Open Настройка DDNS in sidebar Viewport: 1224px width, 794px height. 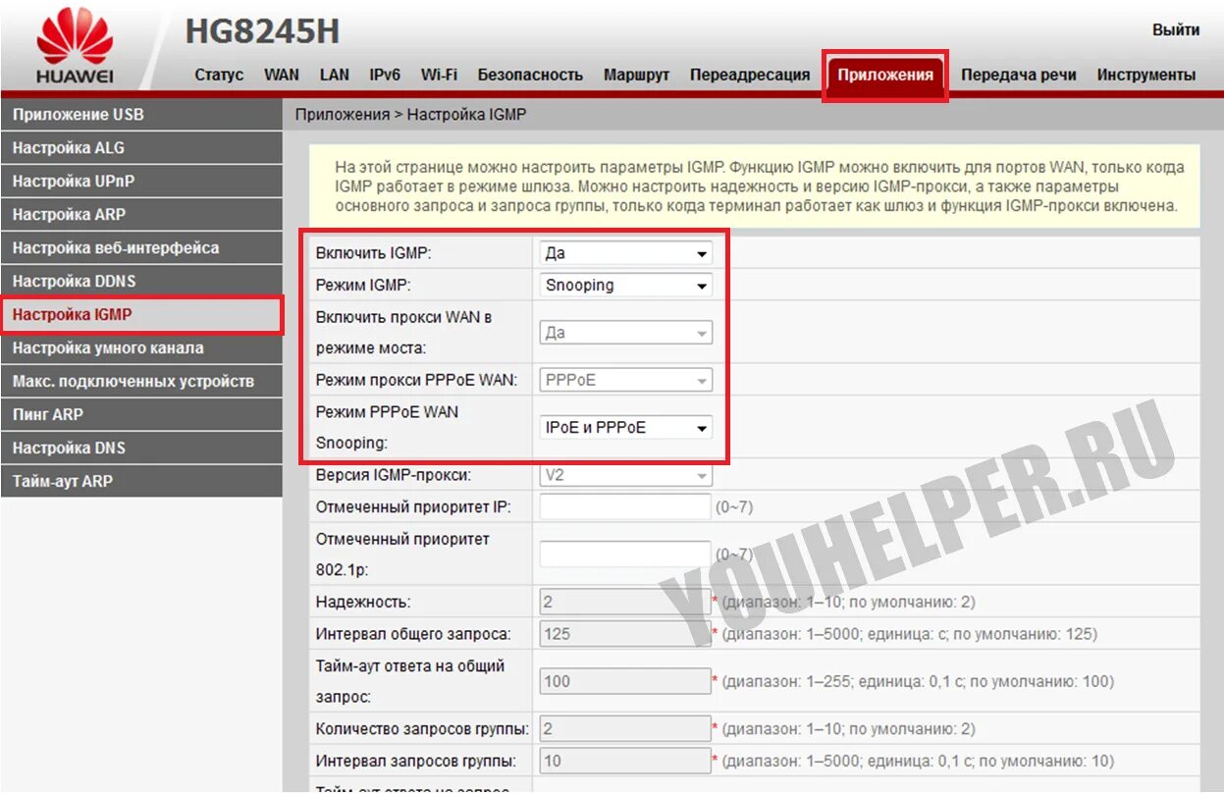[141, 282]
